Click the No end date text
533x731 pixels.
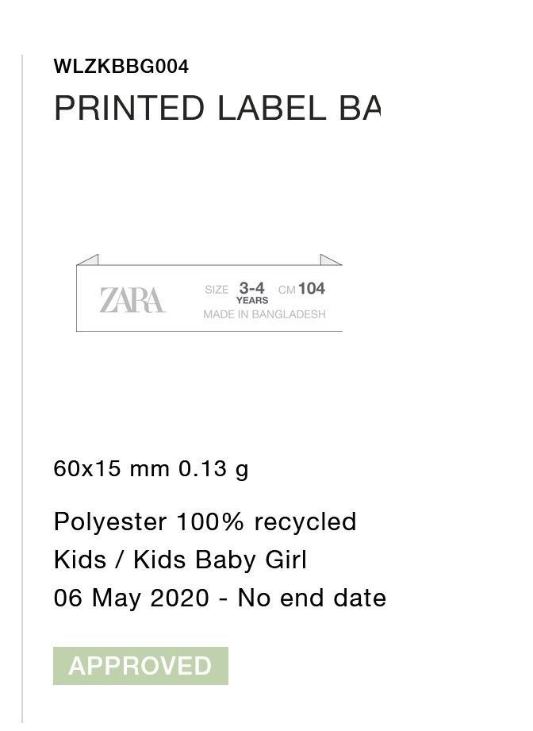point(312,597)
